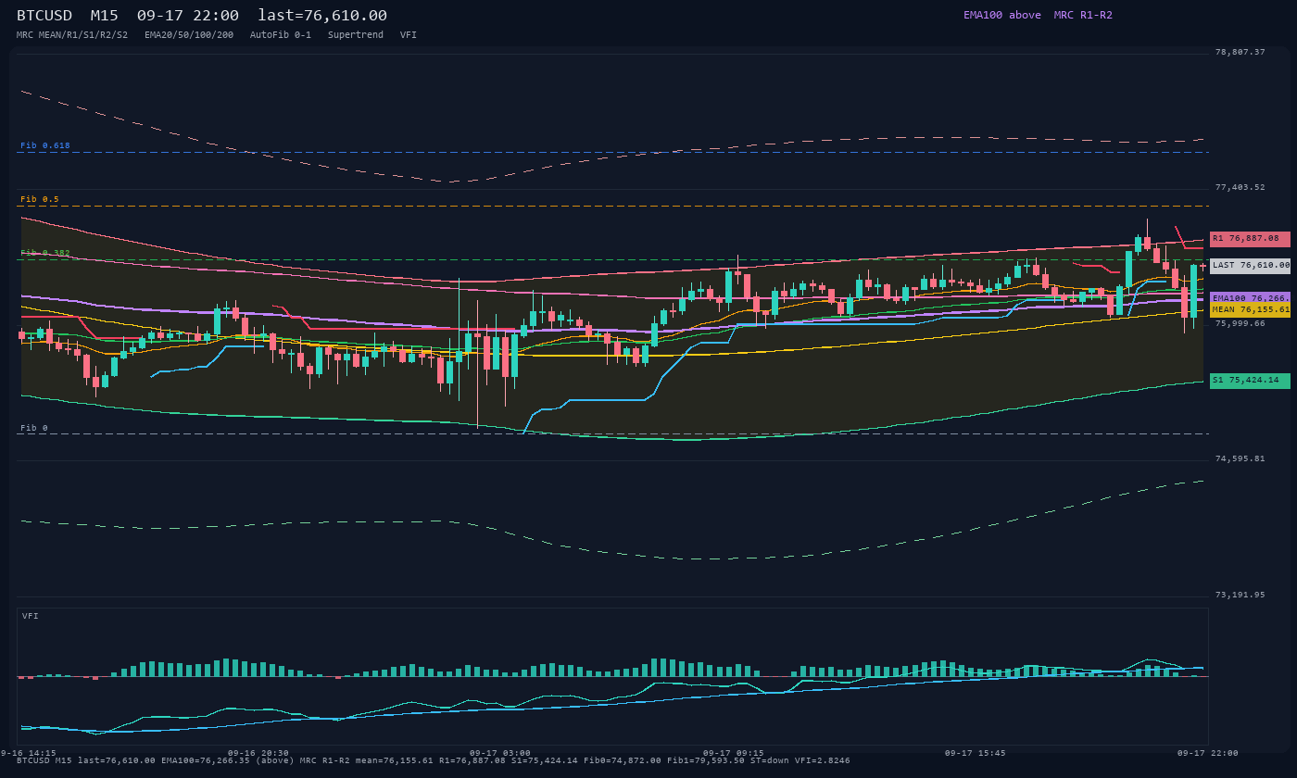Select the Supertrend legend entry
Viewport: 1297px width, 778px height.
point(356,35)
